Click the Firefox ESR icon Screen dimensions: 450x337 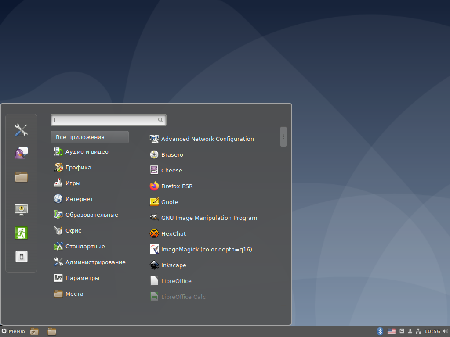154,186
